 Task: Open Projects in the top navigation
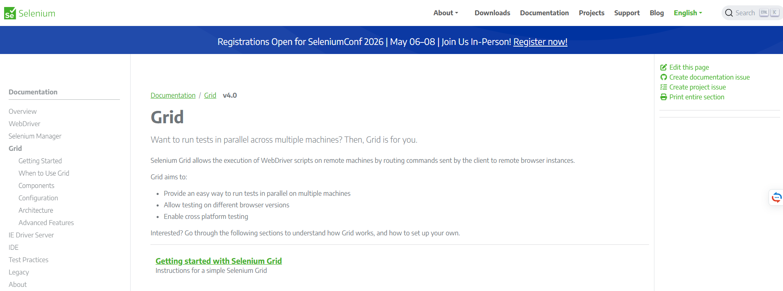pos(591,13)
